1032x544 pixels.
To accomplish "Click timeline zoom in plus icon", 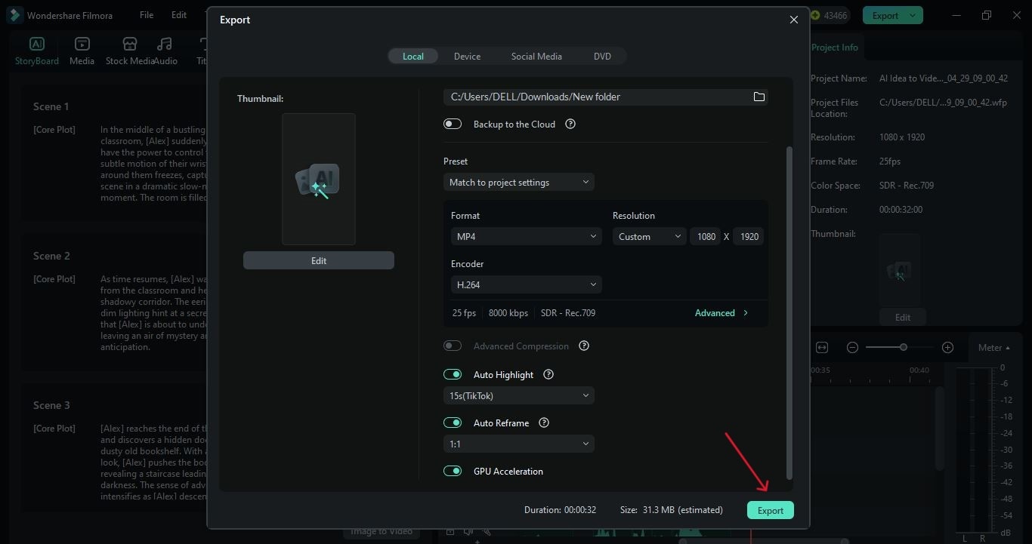I will point(947,347).
